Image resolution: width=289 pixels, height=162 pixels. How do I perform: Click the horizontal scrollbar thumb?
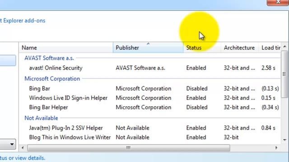pyautogui.click(x=129, y=148)
